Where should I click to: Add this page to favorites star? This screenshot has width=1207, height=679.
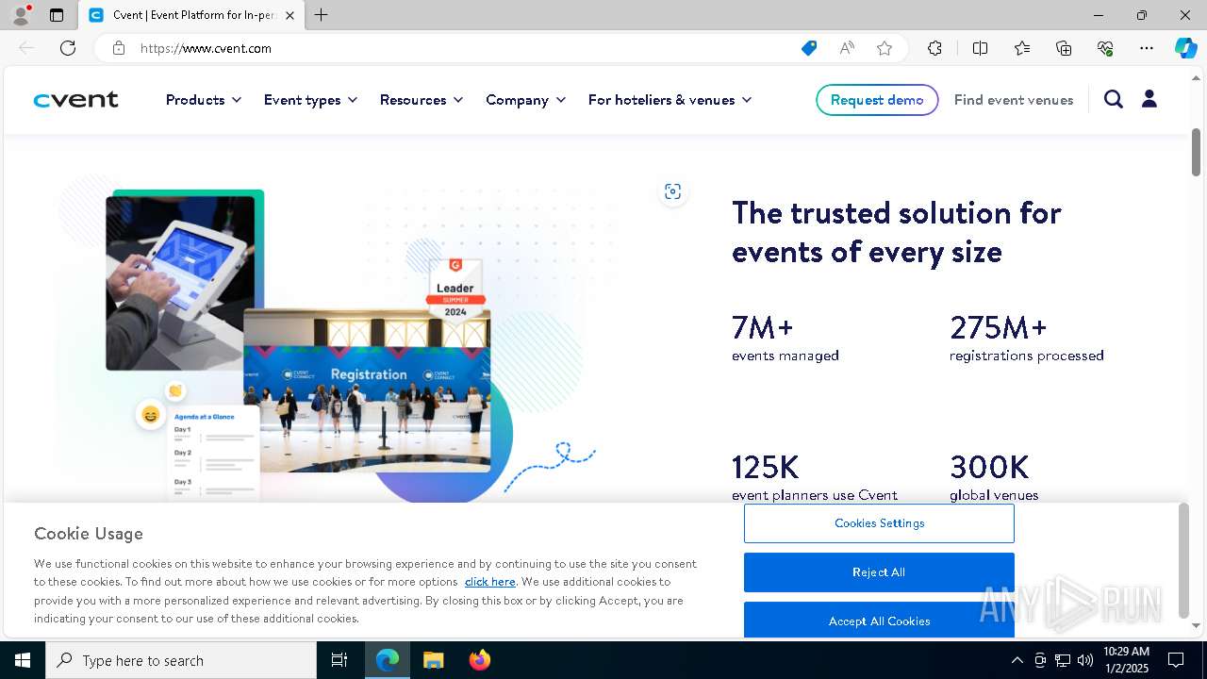[x=885, y=48]
